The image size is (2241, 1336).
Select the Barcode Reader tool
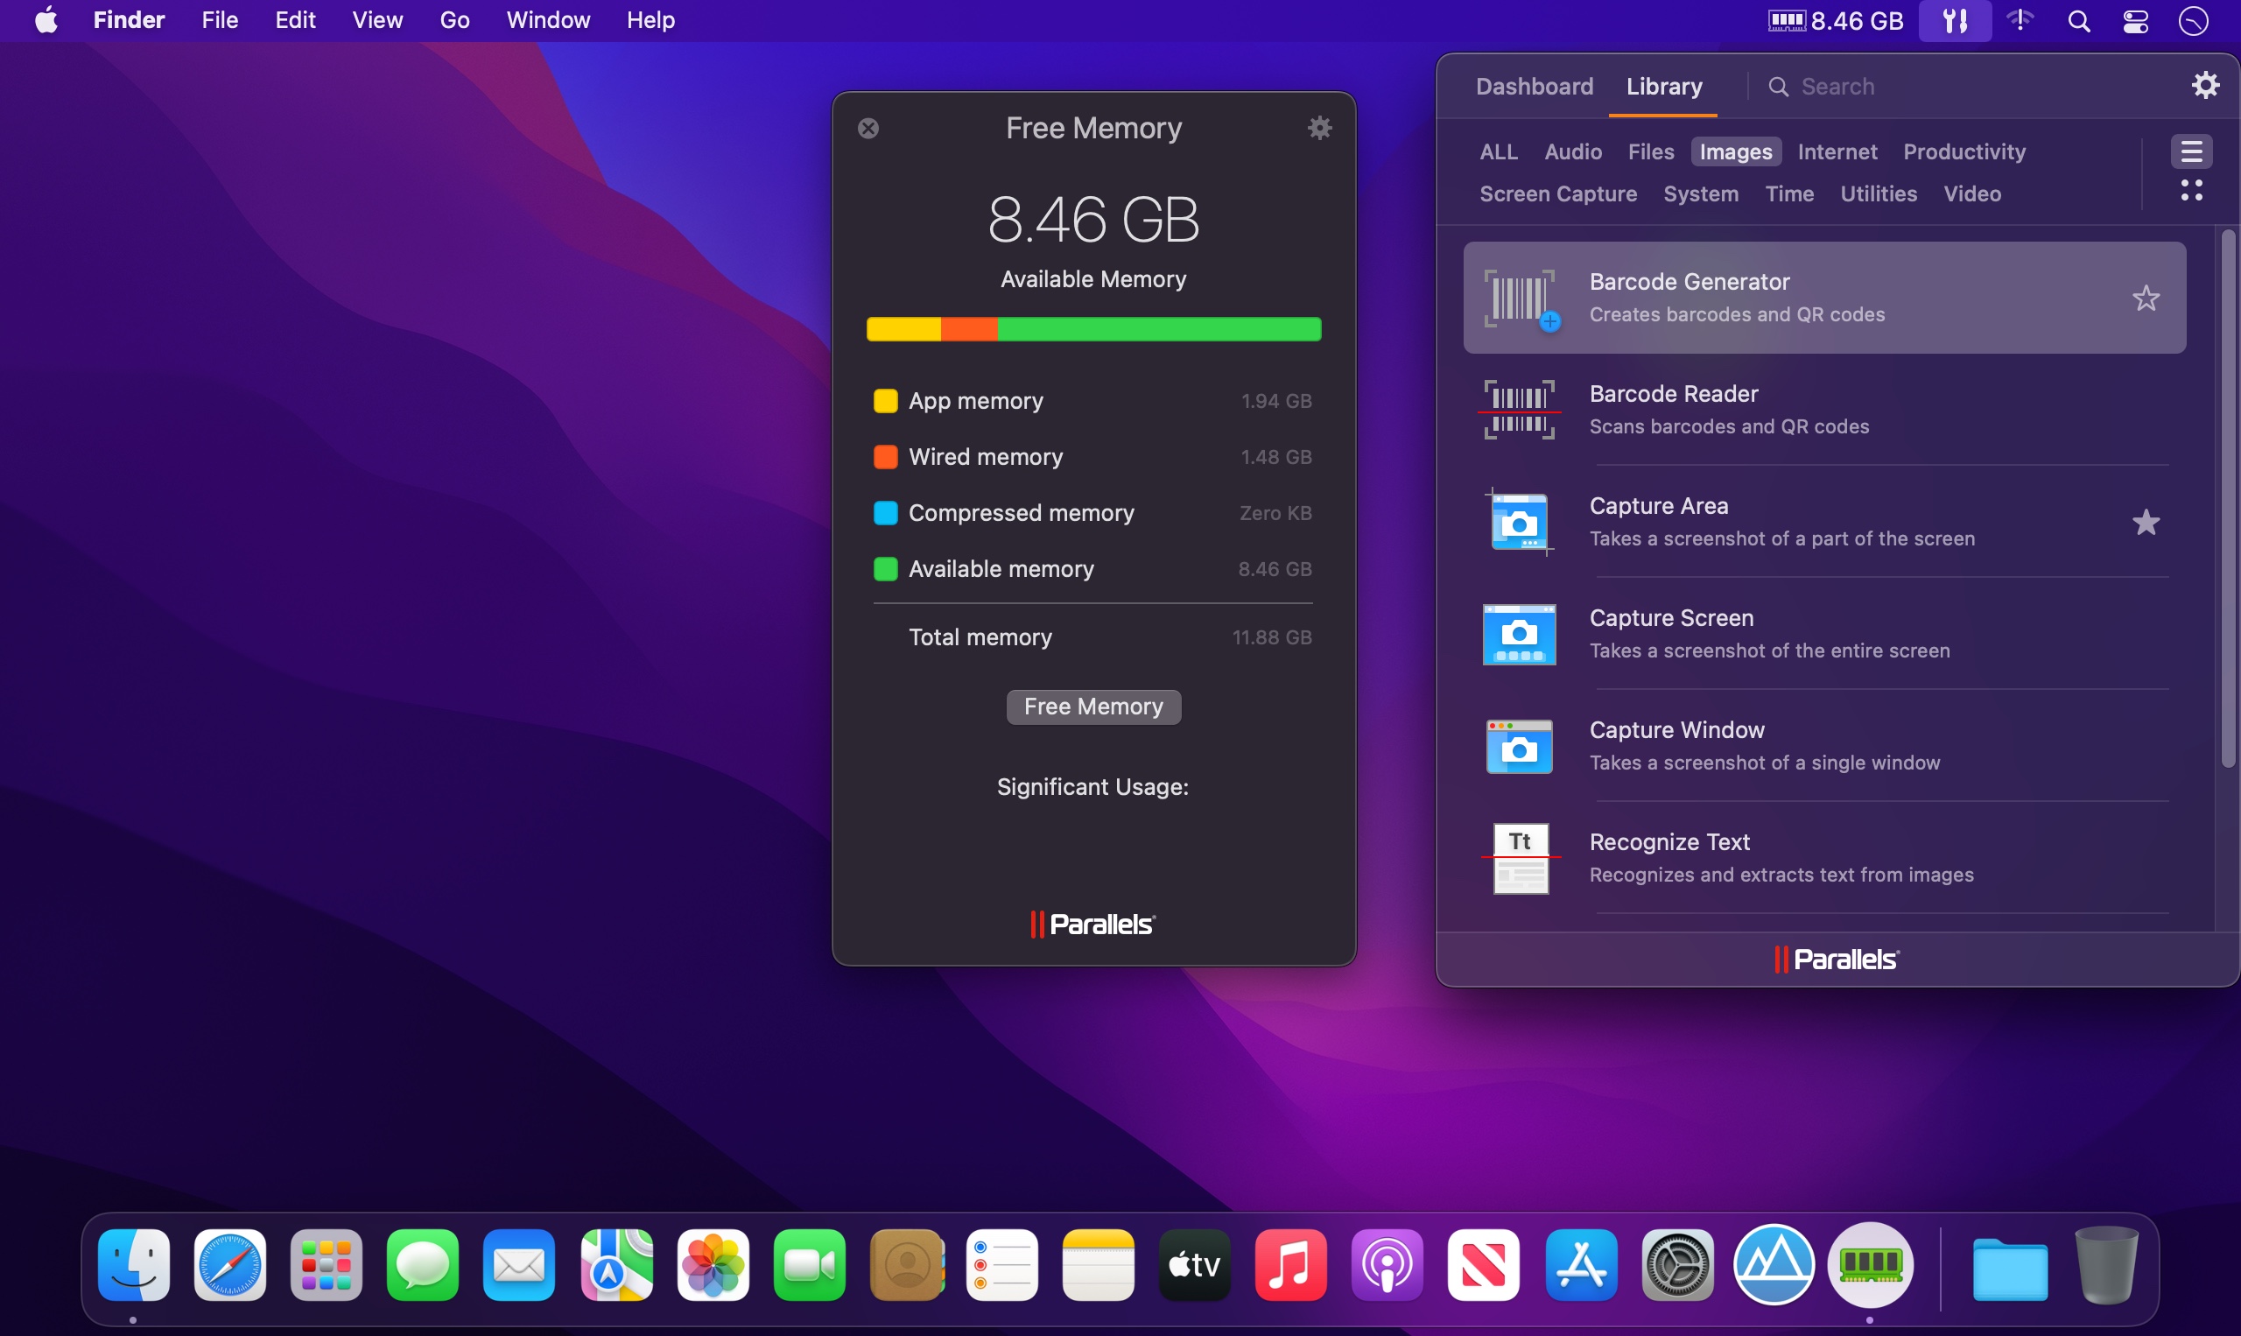coord(1824,409)
